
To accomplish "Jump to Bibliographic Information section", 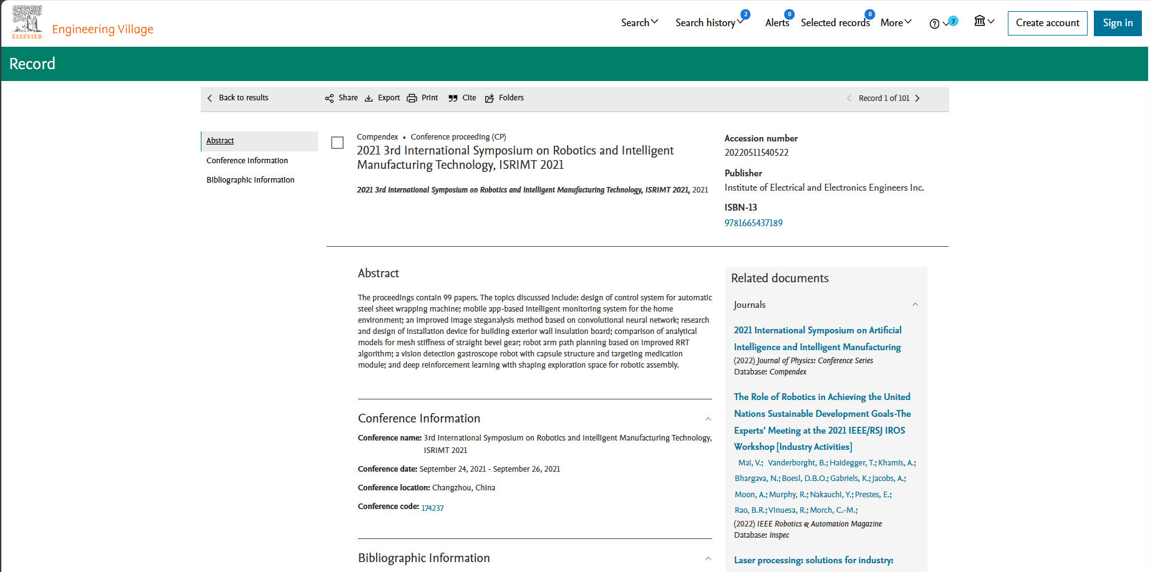I will 250,180.
